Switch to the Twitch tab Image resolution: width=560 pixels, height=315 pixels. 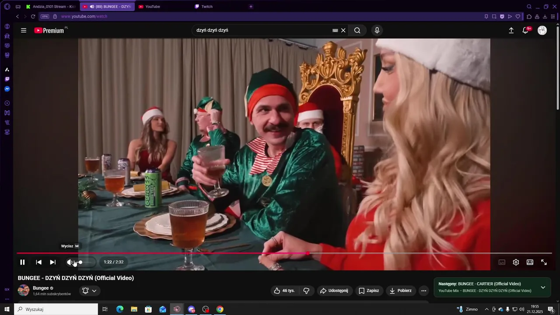(x=219, y=7)
